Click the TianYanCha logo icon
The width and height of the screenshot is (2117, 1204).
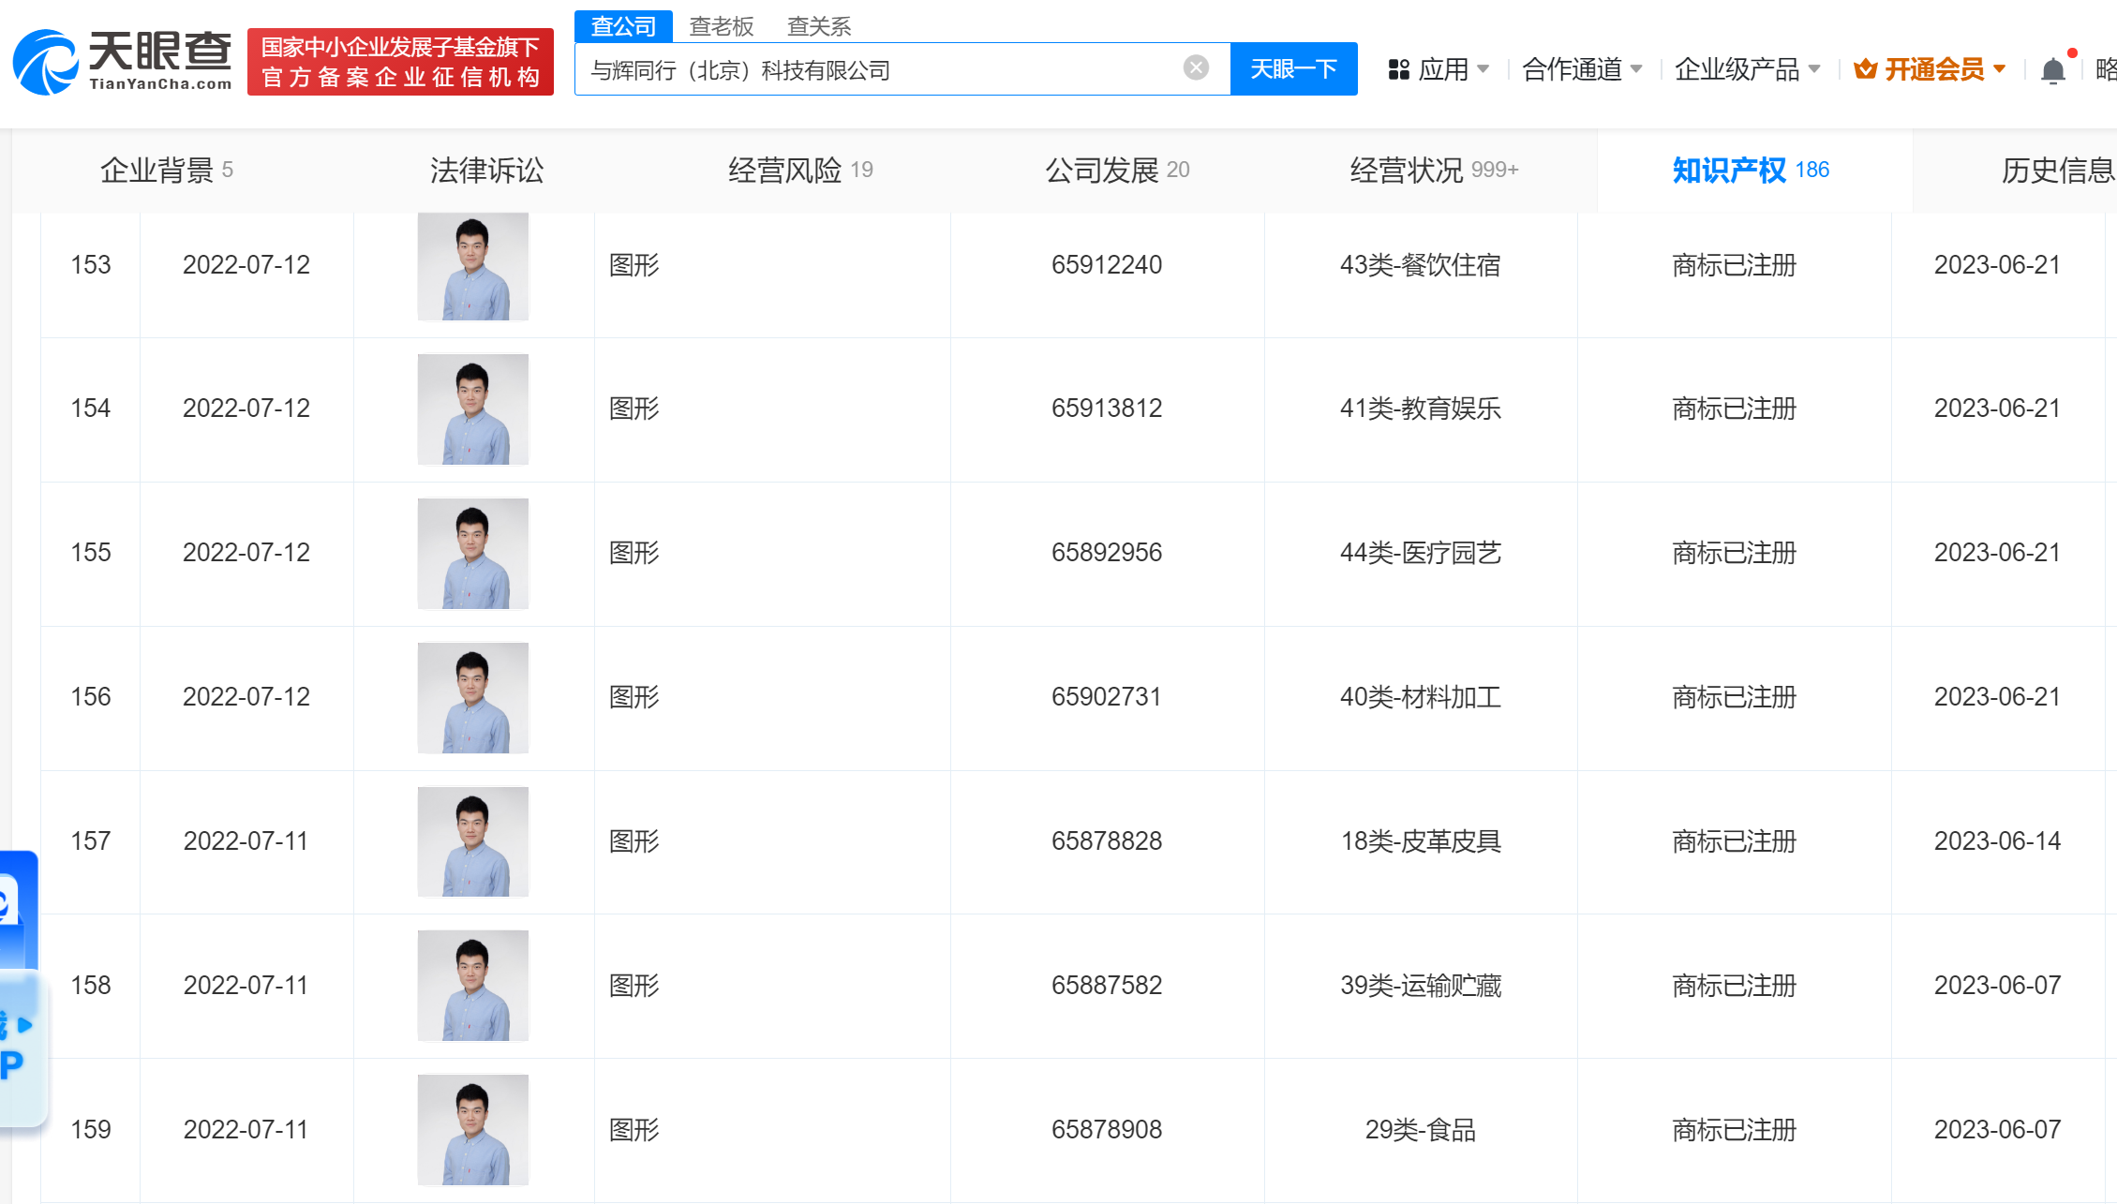coord(45,63)
